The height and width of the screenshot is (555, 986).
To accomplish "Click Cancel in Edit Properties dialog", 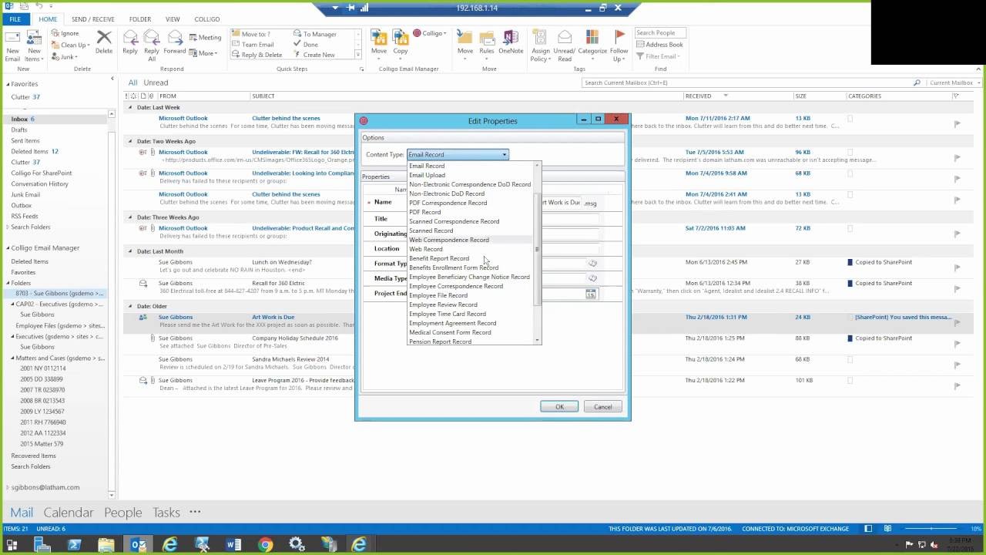I will tap(602, 407).
